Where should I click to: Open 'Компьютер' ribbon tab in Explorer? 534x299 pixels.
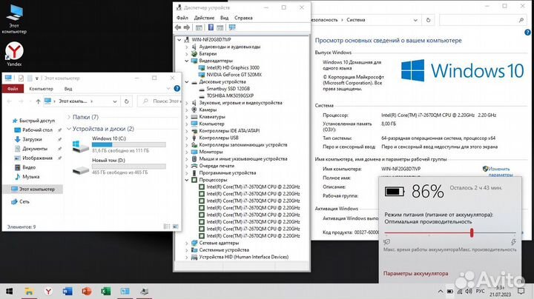coord(42,89)
